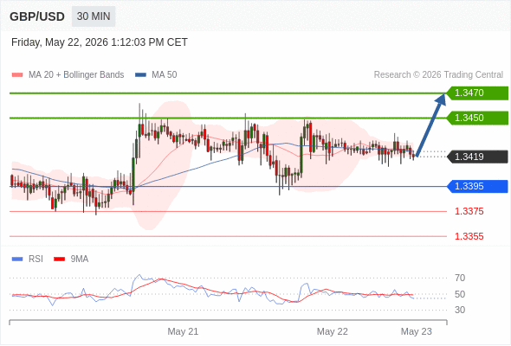Viewport: 511px width, 346px height.
Task: Click the May 22 date axis label
Action: click(332, 331)
